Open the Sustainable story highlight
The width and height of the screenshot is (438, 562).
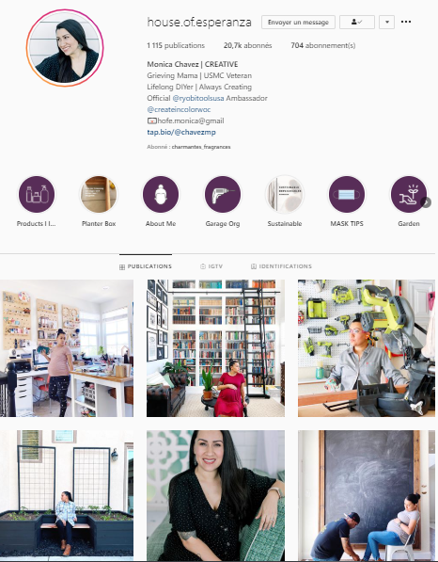(x=285, y=195)
